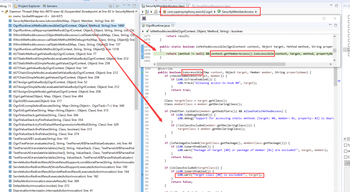This screenshot has width=350, height=192.
Task: Collapse the Daemon Thread tree node
Action: click(x=2, y=12)
